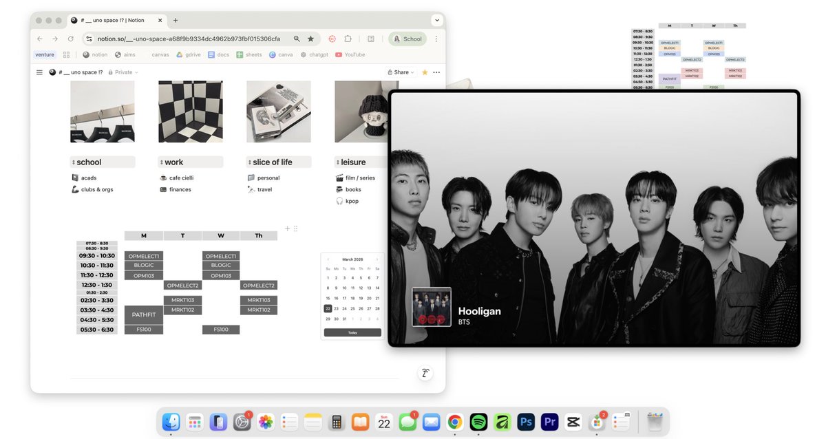Go to next month in calendar widget
This screenshot has width=826, height=439.
[x=377, y=259]
